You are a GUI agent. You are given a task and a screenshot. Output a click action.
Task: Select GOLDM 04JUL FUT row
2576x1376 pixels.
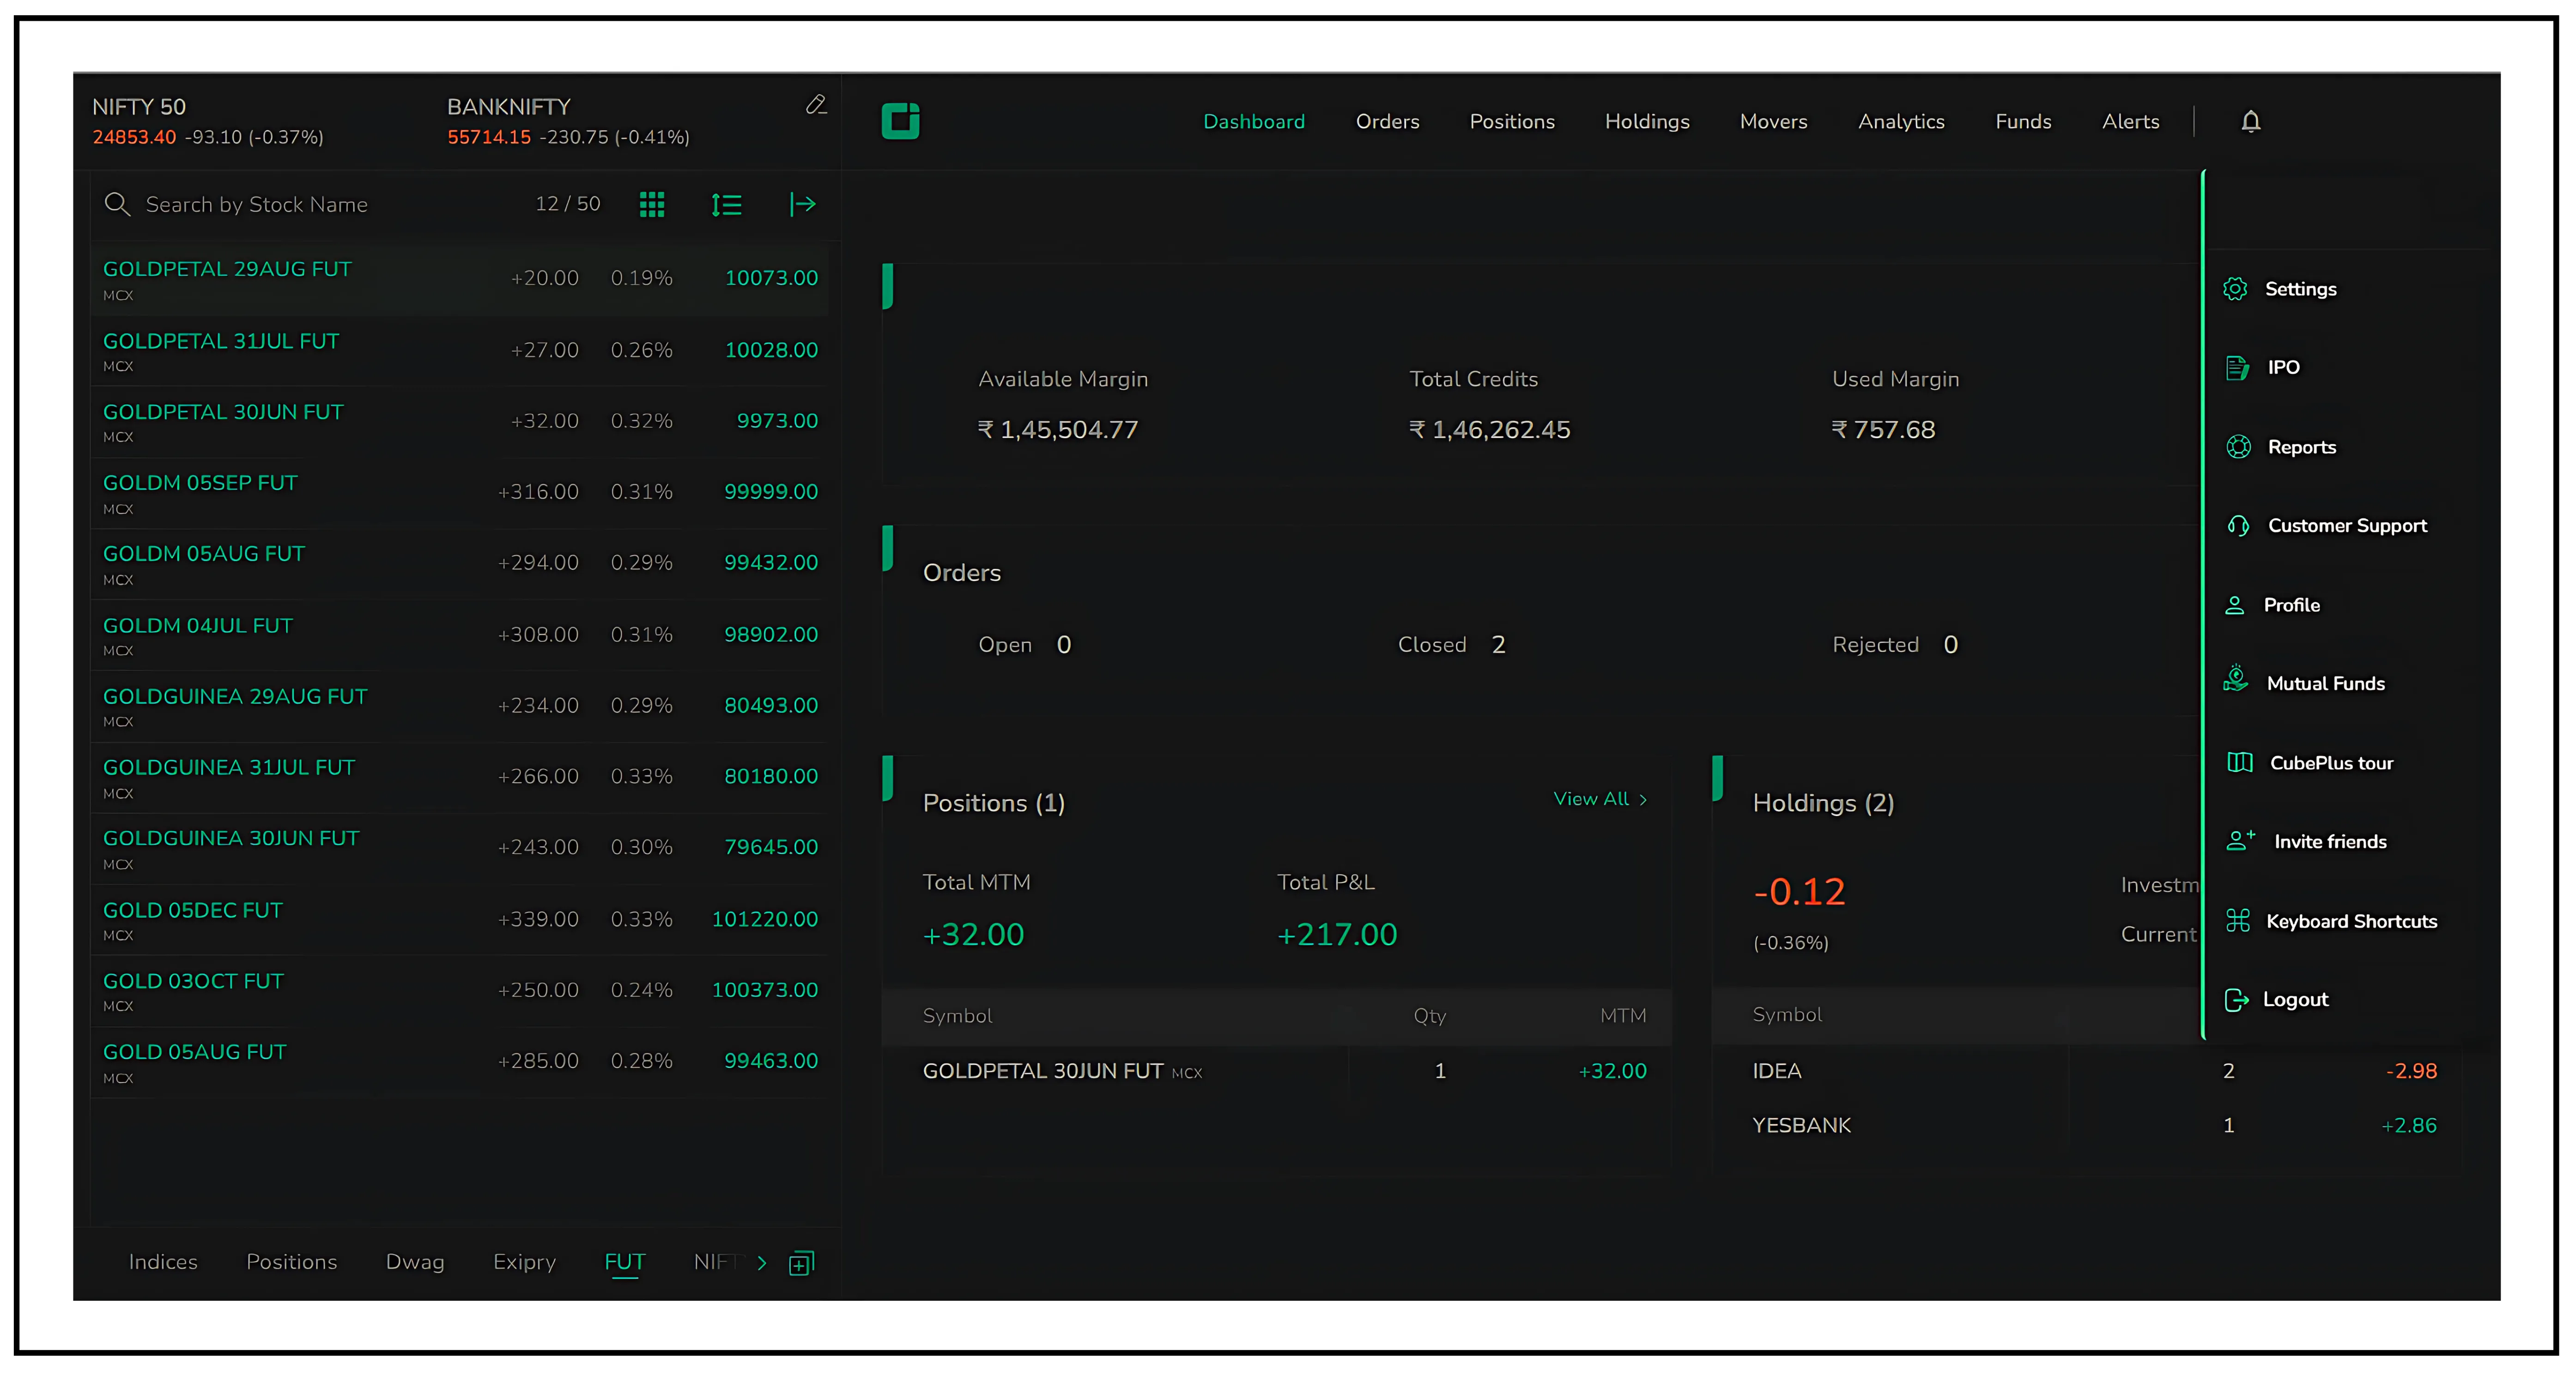tap(459, 636)
